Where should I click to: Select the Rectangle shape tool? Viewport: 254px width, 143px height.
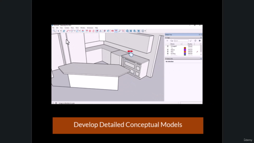(x=77, y=31)
